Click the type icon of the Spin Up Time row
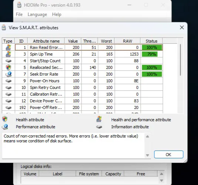 click(9, 54)
